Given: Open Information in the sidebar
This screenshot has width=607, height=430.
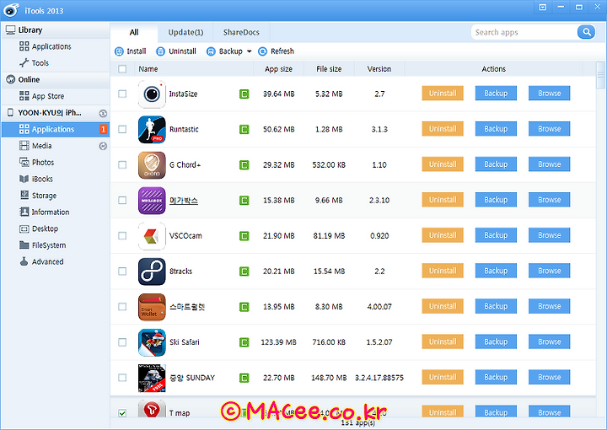Looking at the screenshot, I should click(56, 212).
